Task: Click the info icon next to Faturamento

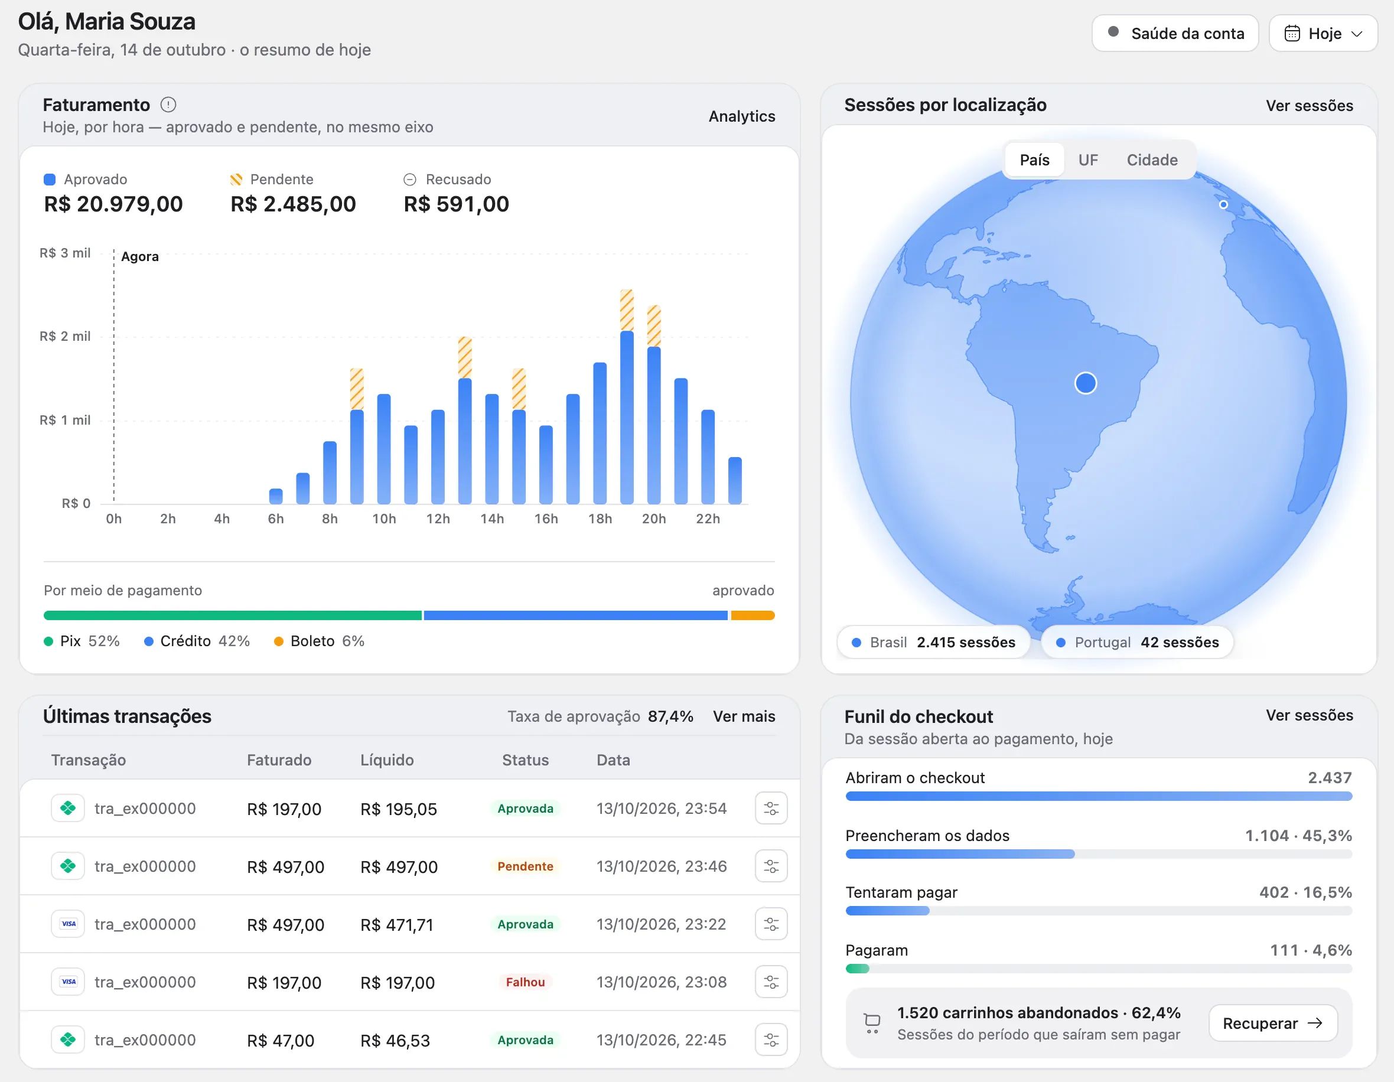Action: [x=168, y=105]
